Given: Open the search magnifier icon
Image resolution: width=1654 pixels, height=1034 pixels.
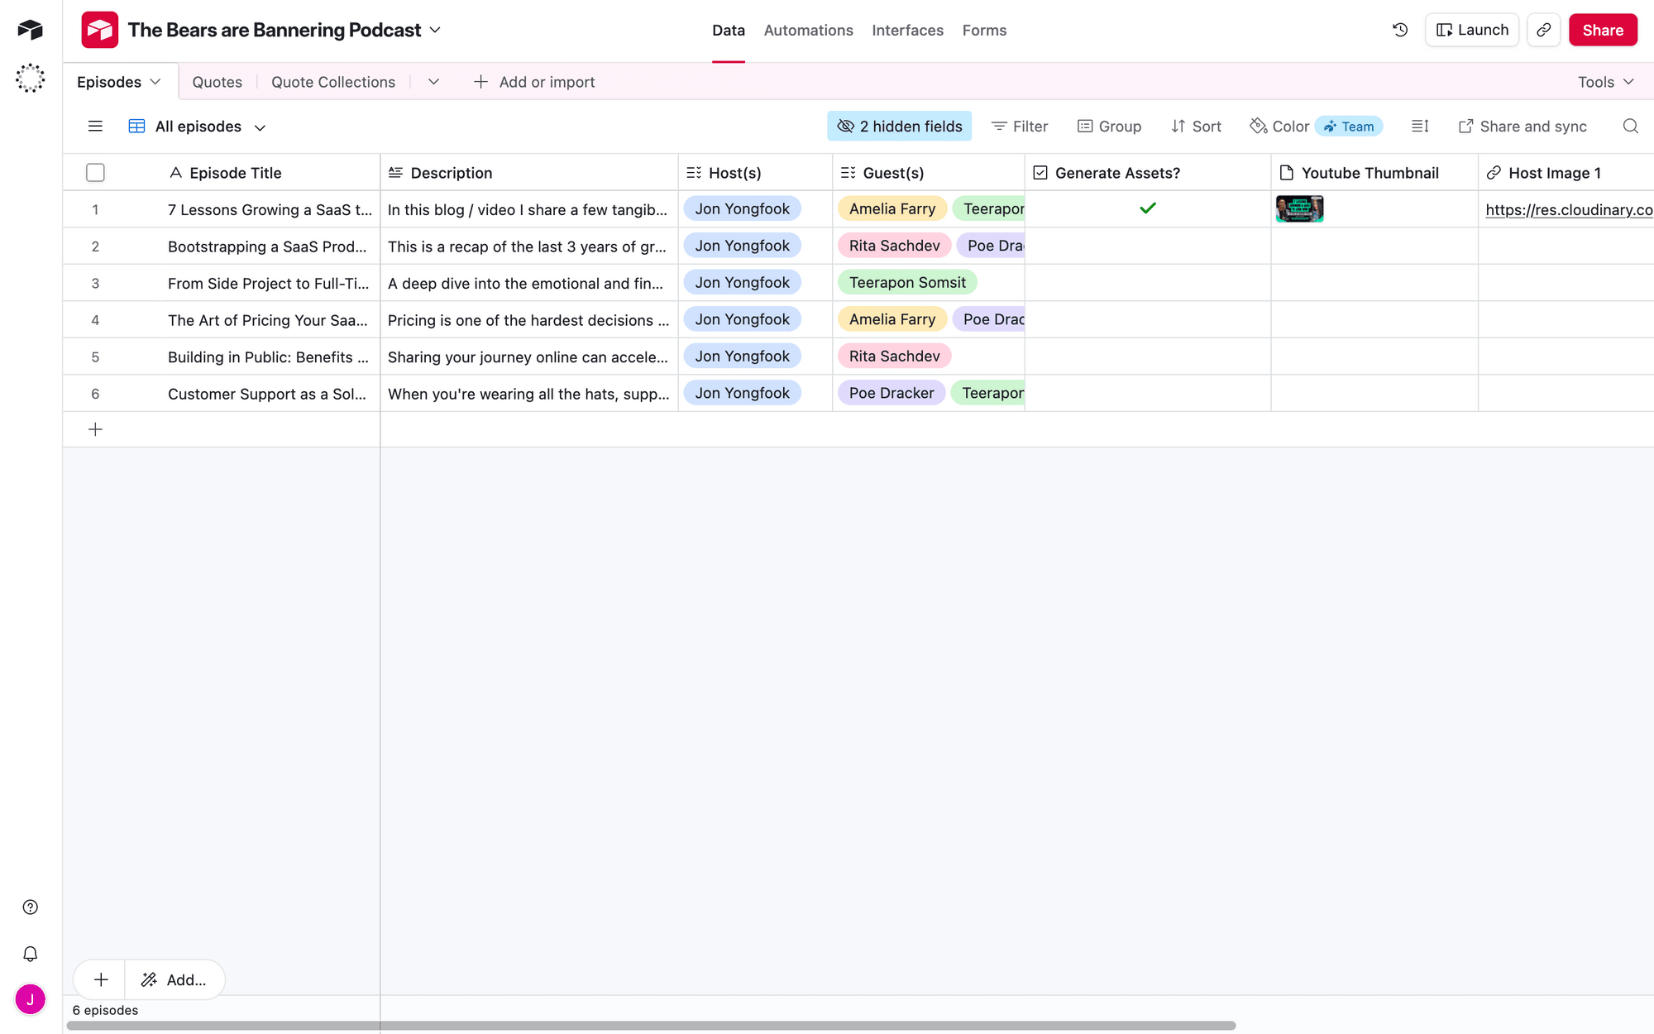Looking at the screenshot, I should (1630, 126).
